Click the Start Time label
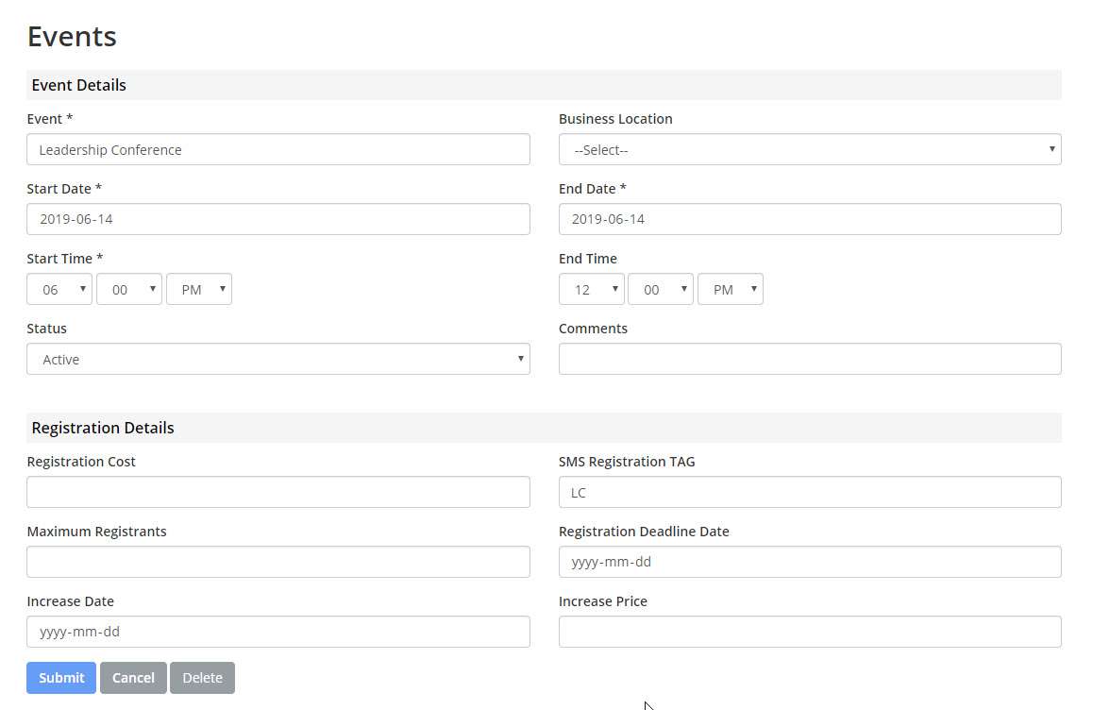This screenshot has width=1093, height=710. pyautogui.click(x=65, y=258)
